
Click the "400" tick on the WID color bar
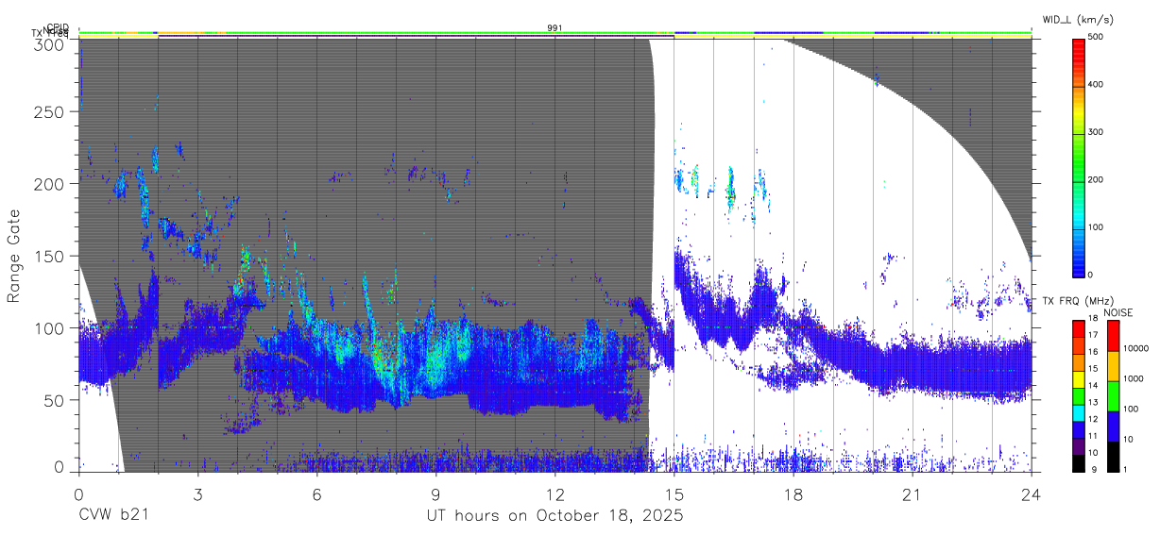pyautogui.click(x=1098, y=85)
